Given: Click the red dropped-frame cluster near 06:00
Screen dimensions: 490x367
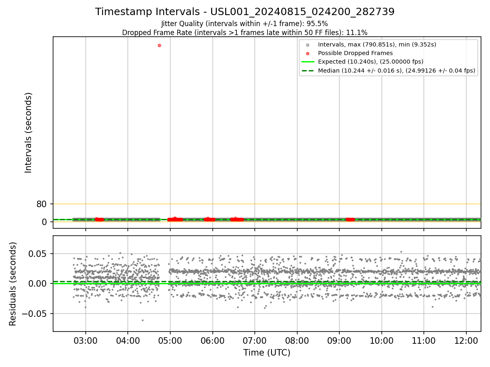Looking at the screenshot, I should click(209, 219).
